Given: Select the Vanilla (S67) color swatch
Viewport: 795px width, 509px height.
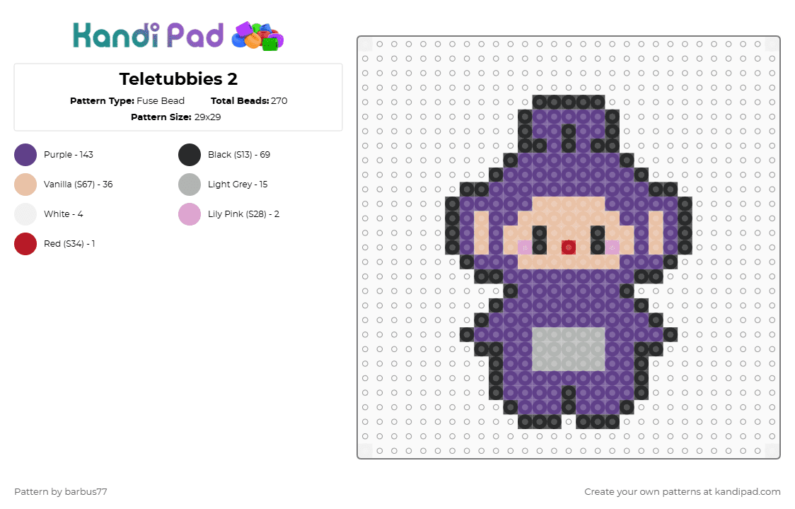Looking at the screenshot, I should (x=25, y=185).
